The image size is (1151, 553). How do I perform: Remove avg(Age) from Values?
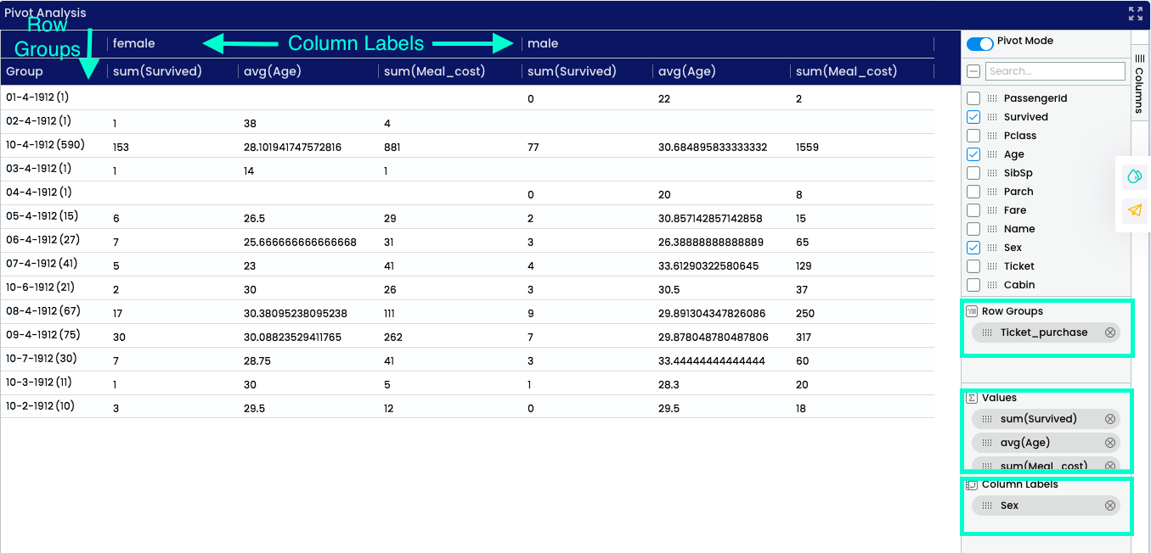tap(1109, 443)
